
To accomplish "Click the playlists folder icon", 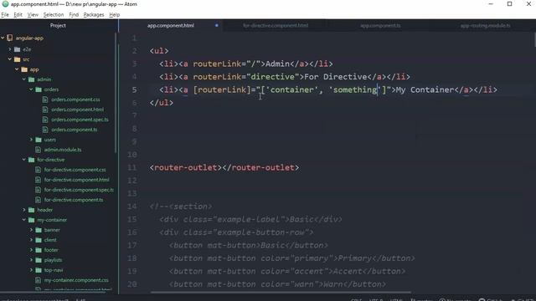I will [x=39, y=260].
